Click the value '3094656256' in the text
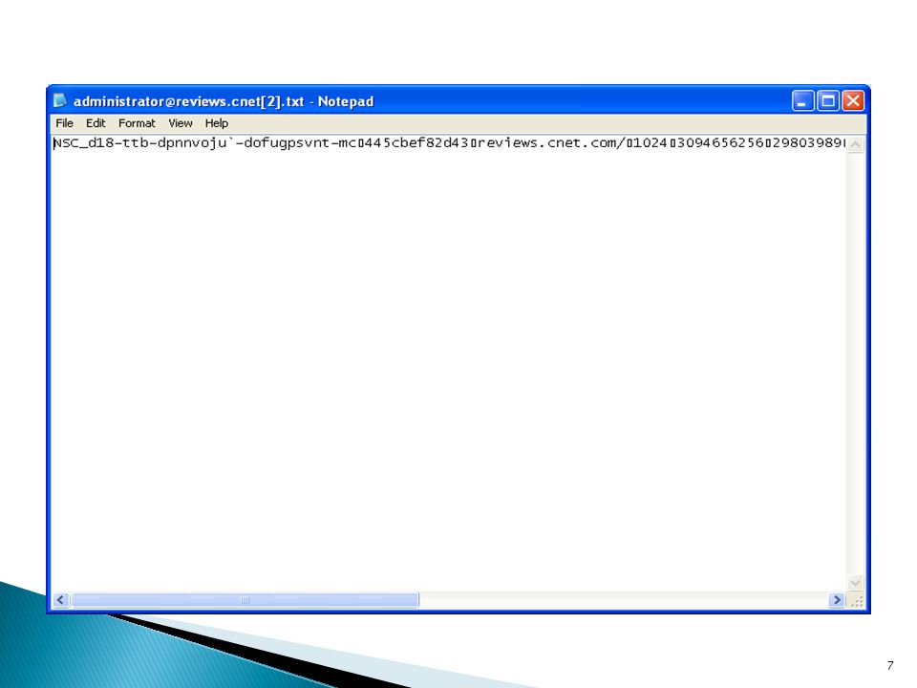 (720, 143)
